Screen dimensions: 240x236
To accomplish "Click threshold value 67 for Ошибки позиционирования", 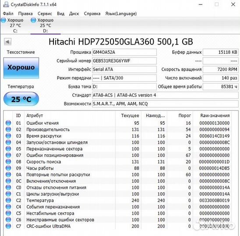I will (188, 155).
